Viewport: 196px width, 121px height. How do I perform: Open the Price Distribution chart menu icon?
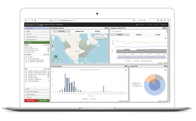[126, 70]
